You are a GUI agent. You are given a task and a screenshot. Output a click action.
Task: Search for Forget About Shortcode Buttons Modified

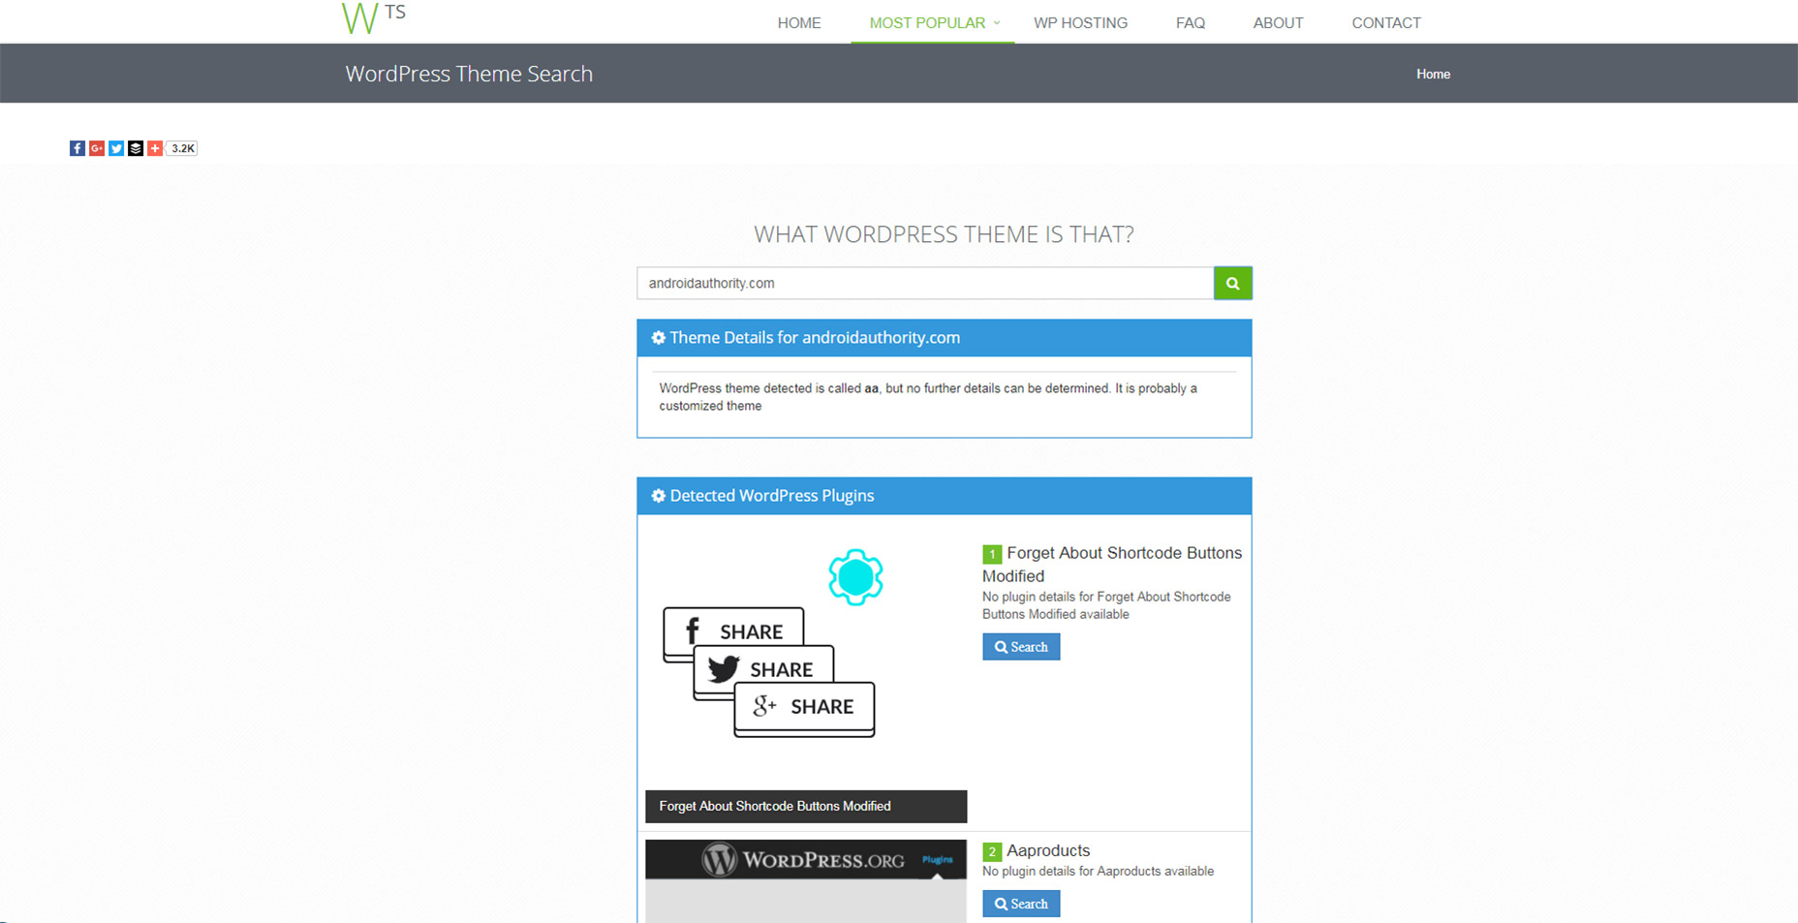(x=1021, y=647)
